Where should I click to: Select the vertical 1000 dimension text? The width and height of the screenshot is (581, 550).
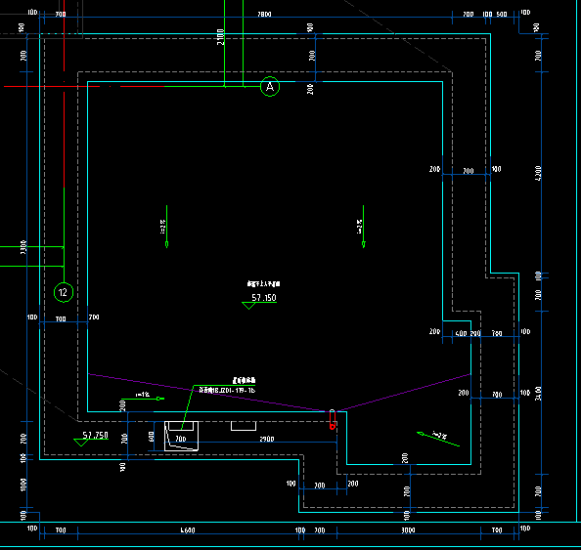point(23,485)
